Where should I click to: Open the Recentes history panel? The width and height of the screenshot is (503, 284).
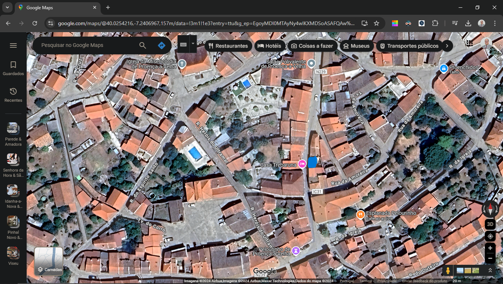(13, 95)
